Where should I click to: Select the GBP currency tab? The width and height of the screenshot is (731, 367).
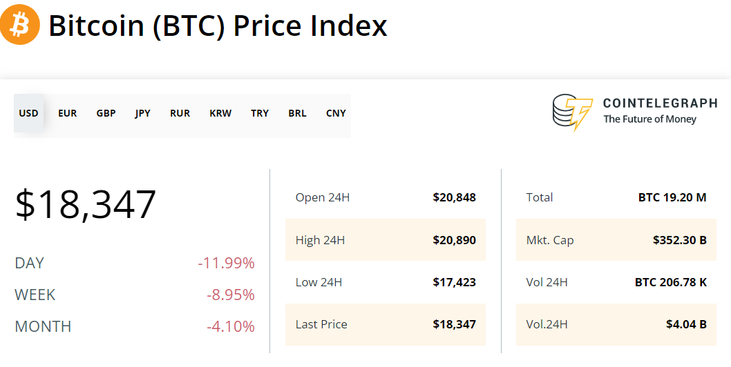pos(106,113)
